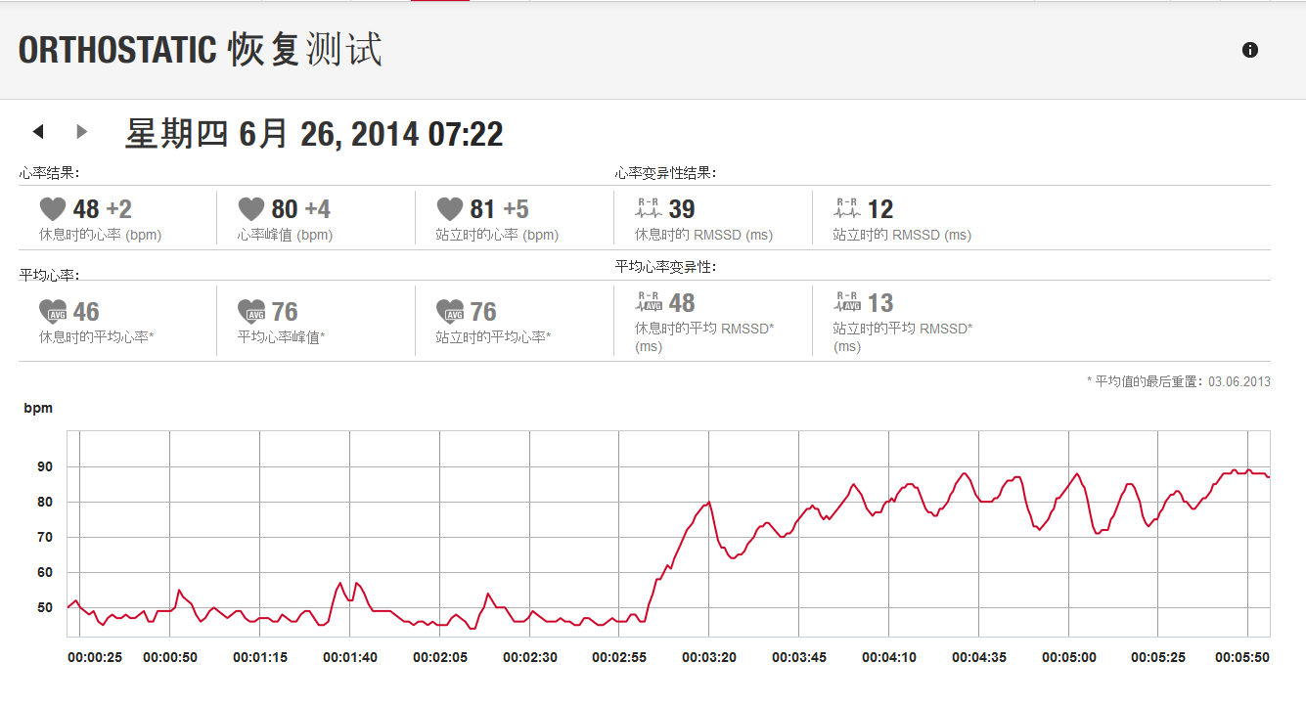The image size is (1306, 706).
Task: Click the 00:03:20 time label on chart axis
Action: (709, 657)
